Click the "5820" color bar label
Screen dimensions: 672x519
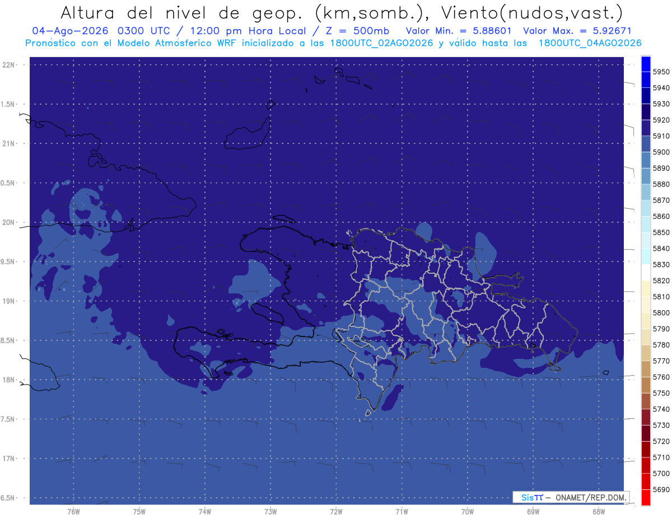pos(661,280)
